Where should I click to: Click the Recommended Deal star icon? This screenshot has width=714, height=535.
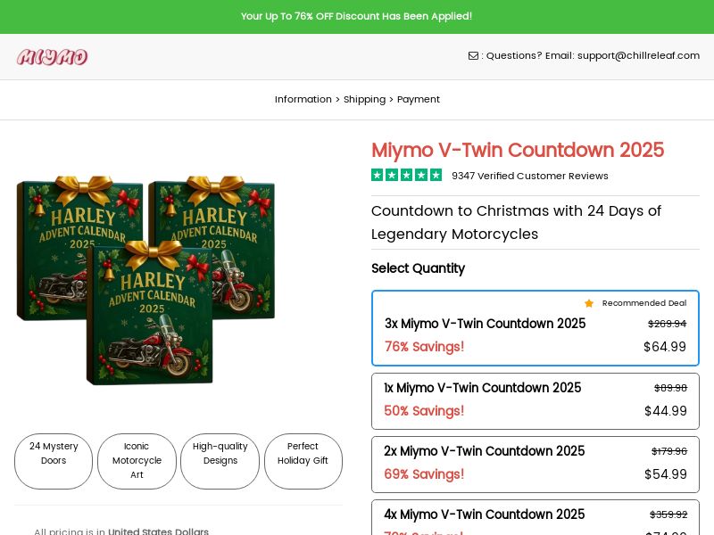tap(589, 303)
